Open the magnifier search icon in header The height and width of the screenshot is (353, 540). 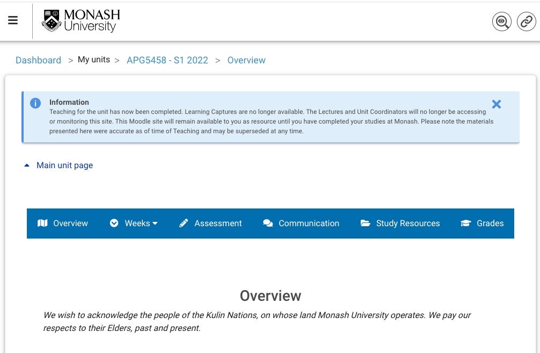[501, 21]
